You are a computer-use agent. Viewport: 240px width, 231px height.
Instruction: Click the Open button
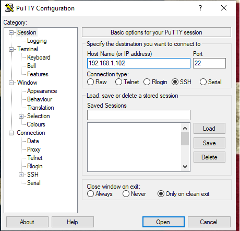click(163, 222)
